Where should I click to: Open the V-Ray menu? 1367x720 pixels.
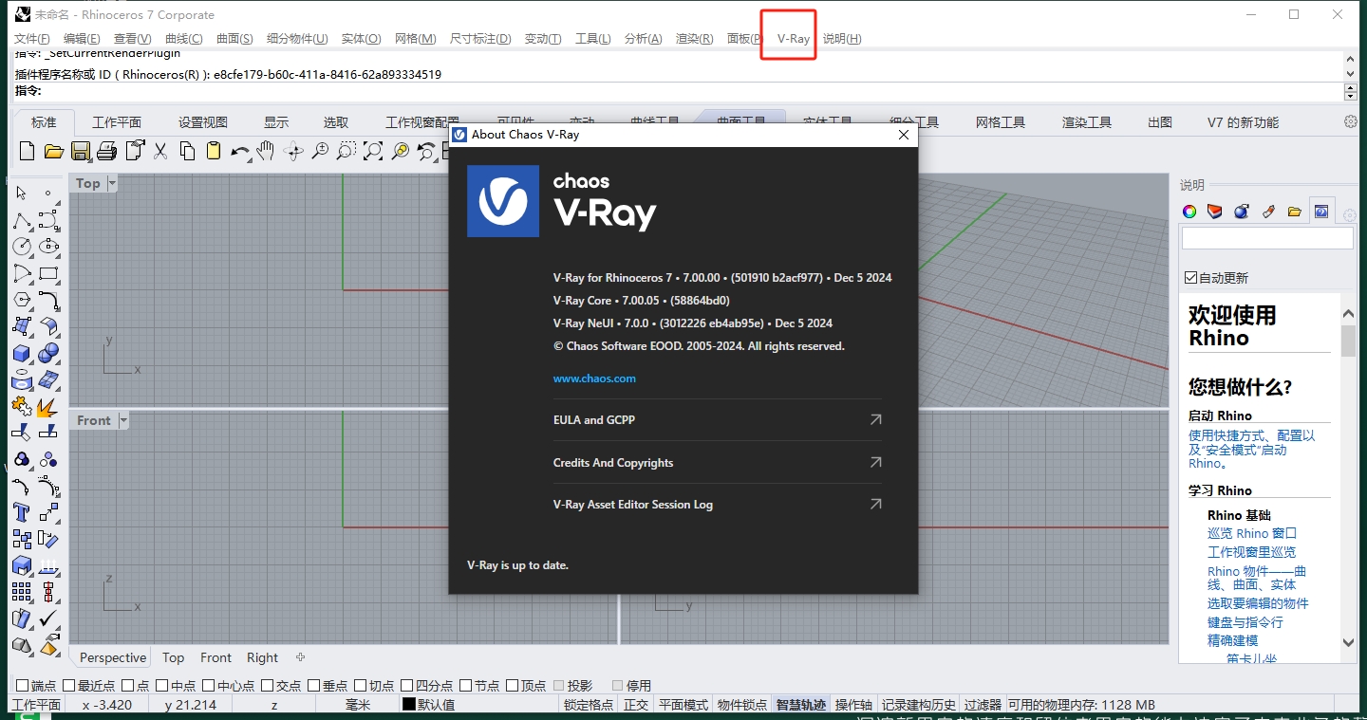coord(793,39)
